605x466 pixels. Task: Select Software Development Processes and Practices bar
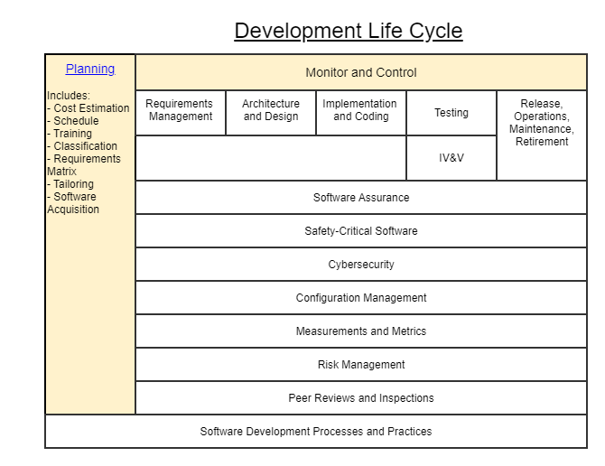[316, 432]
